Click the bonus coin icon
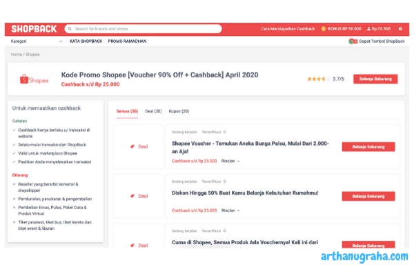 (x=324, y=29)
